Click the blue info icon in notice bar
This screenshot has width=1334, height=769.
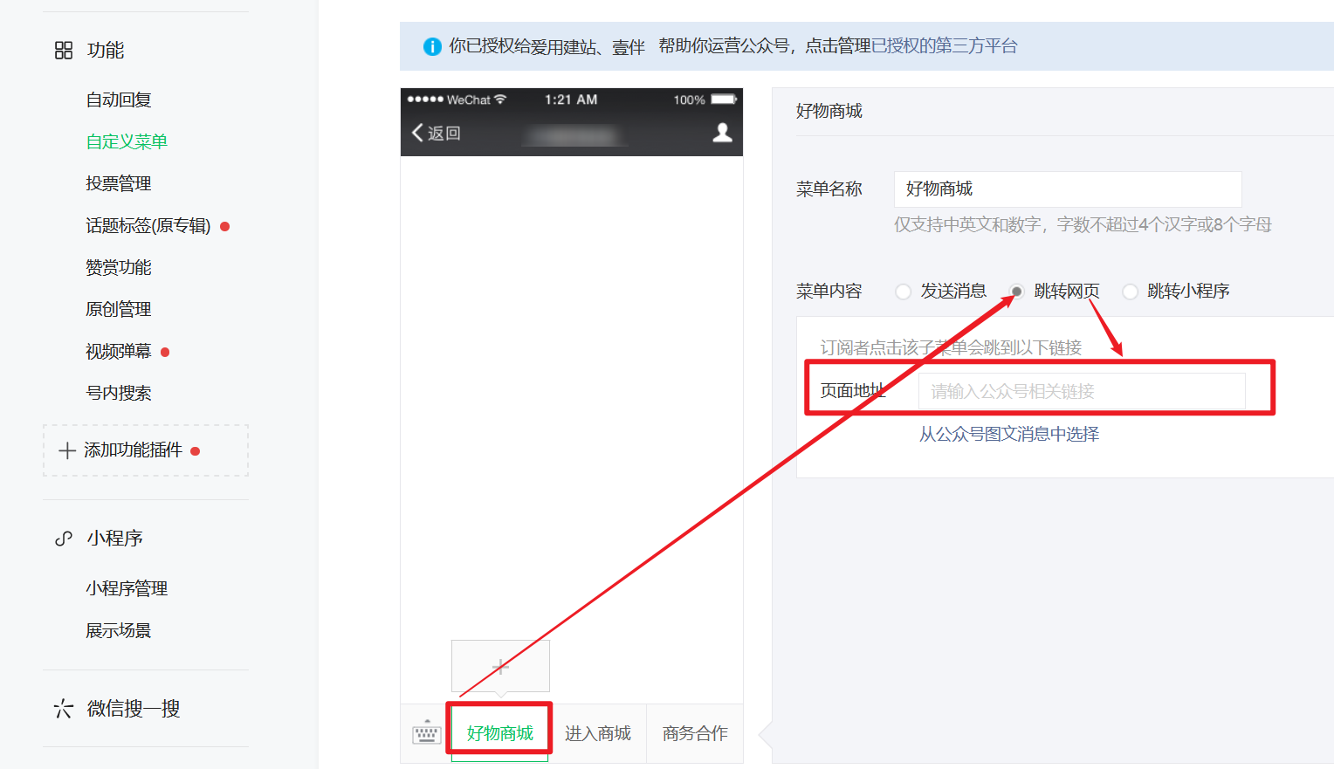tap(432, 46)
